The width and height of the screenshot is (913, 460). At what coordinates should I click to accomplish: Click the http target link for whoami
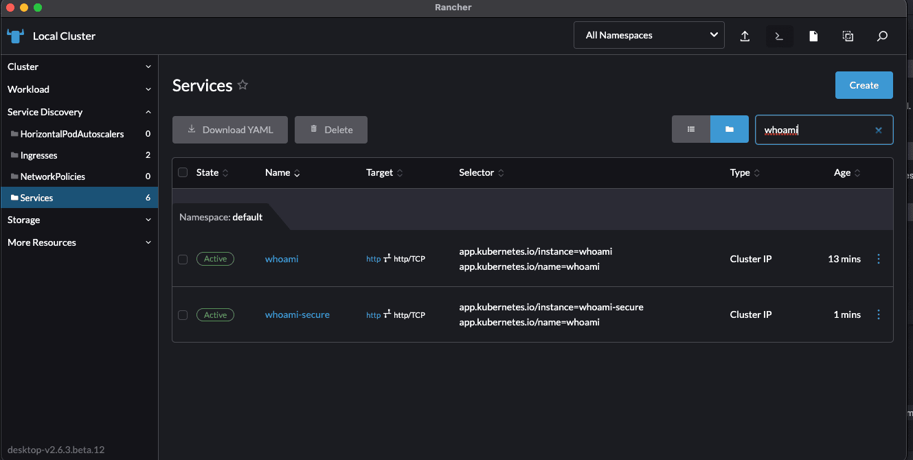click(x=373, y=259)
